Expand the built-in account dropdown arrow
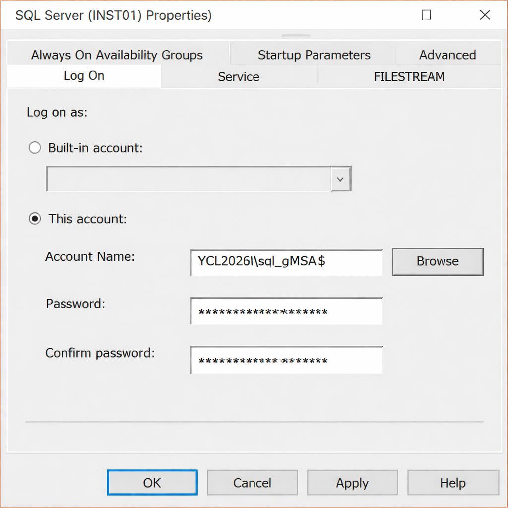The image size is (508, 508). click(x=340, y=179)
